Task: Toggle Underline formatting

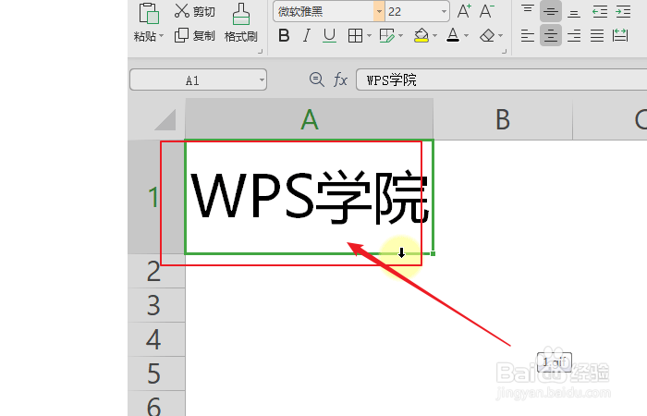Action: point(329,35)
